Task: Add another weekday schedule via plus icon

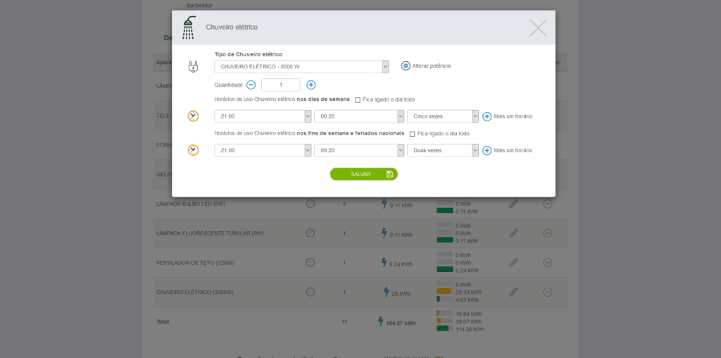Action: [487, 116]
